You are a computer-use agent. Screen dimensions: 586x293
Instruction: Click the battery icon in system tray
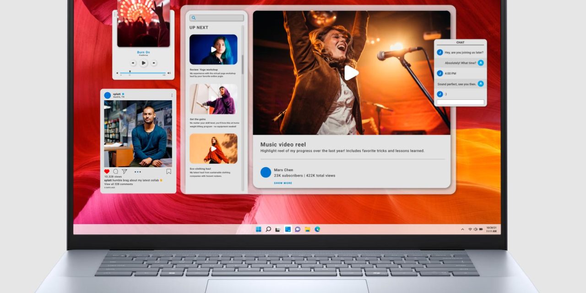point(481,229)
